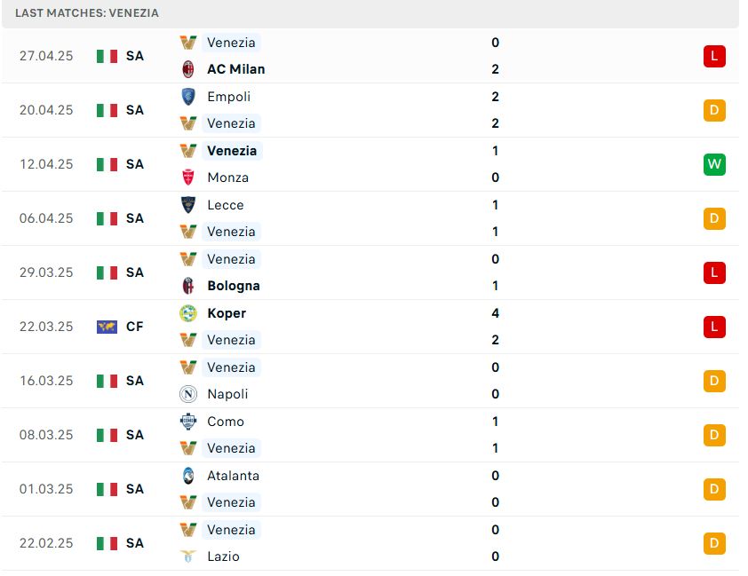Click the Lecce club crest icon

point(188,205)
